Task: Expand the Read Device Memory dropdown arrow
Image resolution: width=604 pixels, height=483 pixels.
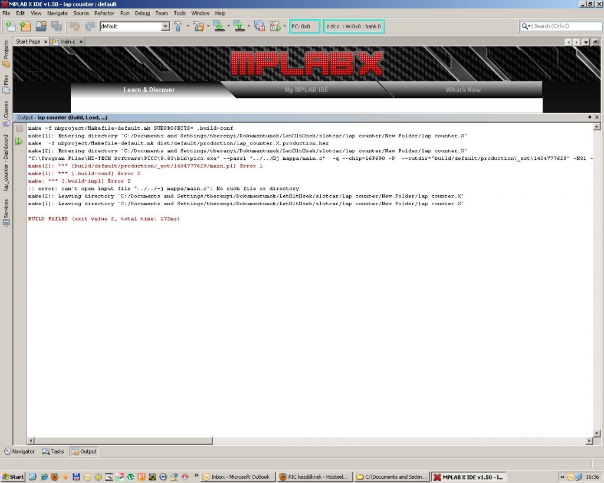Action: tap(248, 26)
